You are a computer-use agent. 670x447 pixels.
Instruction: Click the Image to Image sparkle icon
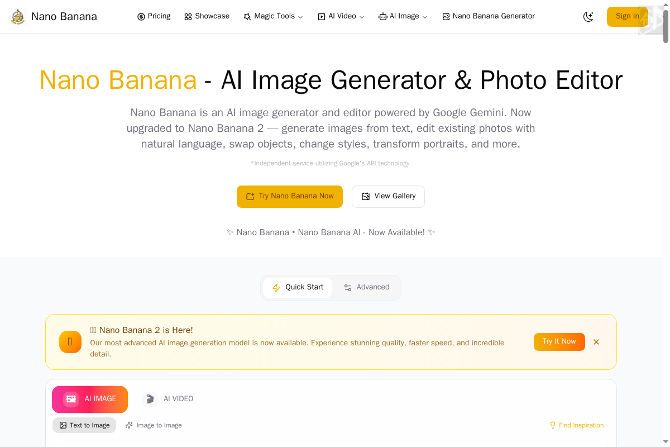[129, 425]
